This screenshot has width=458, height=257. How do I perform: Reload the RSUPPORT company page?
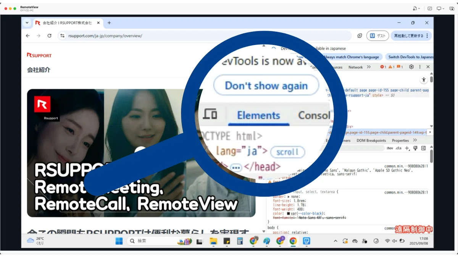pyautogui.click(x=49, y=36)
